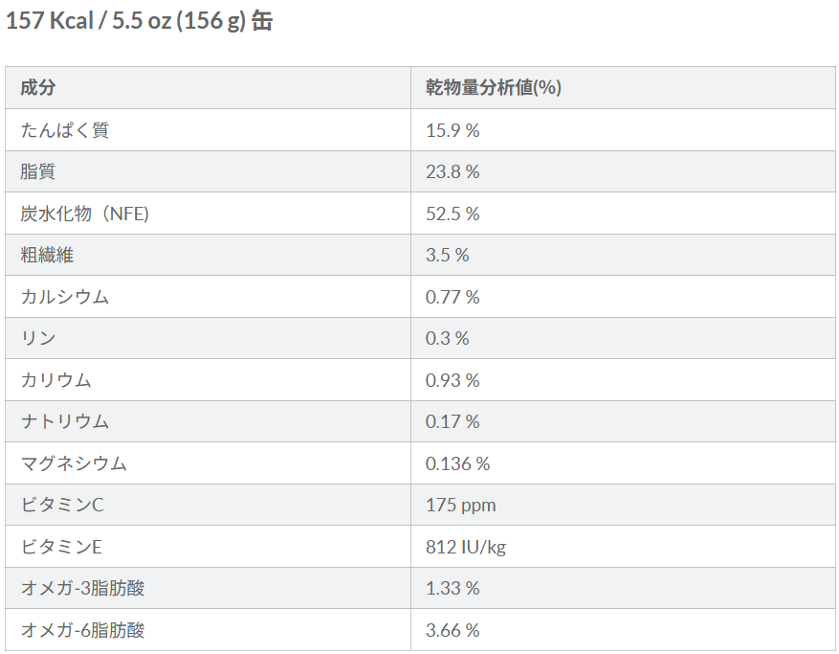The width and height of the screenshot is (839, 654).
Task: Select the ビタミンE row label
Action: pos(61,547)
